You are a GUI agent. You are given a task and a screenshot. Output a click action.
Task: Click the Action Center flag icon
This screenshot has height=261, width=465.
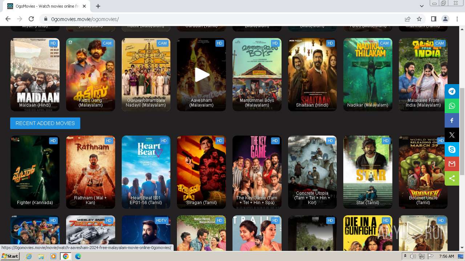430,256
